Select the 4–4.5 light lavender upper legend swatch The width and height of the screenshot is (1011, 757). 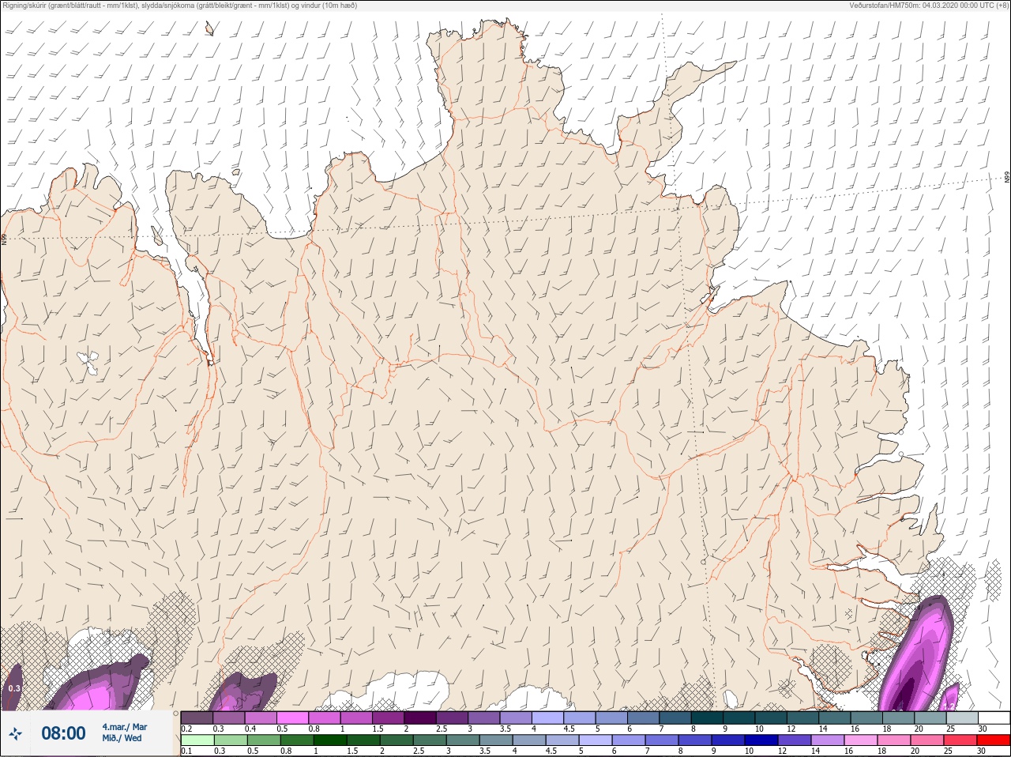[x=547, y=717]
